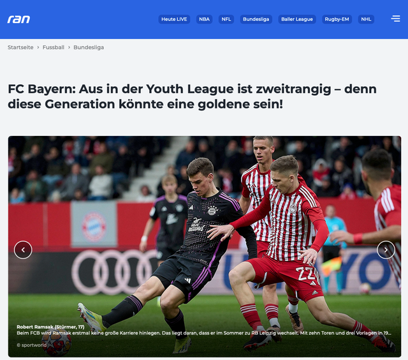This screenshot has width=408, height=360.
Task: Open the hamburger menu icon
Action: [395, 19]
